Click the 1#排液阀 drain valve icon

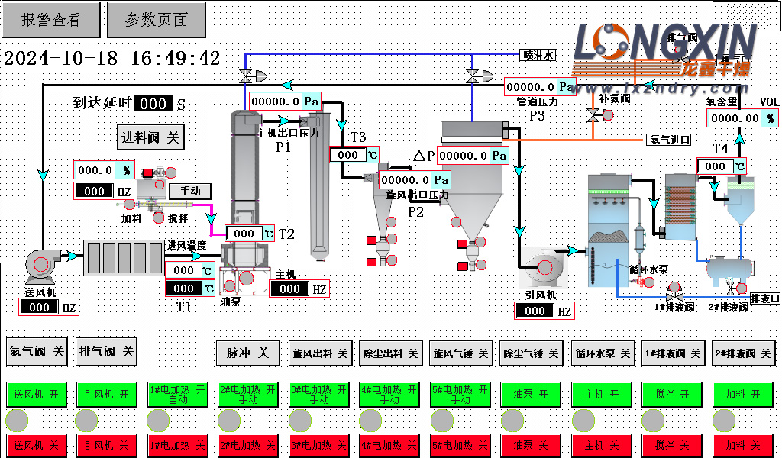674,295
